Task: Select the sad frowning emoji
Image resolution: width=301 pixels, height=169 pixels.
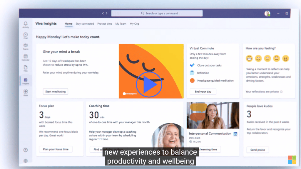Action: [x=276, y=58]
